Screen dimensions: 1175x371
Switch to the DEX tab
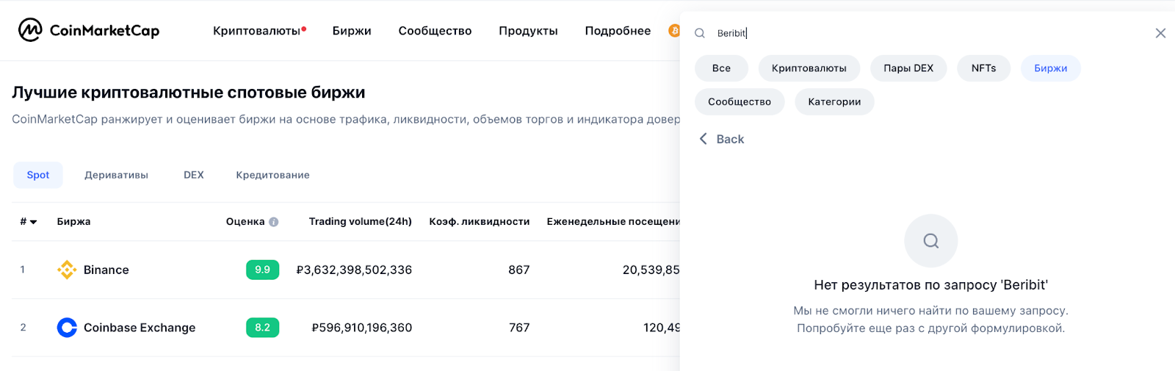(x=194, y=175)
